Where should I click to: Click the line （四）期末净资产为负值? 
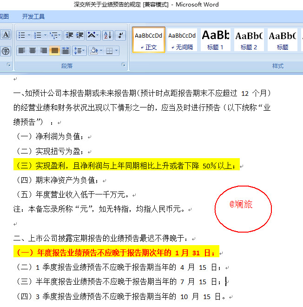57,180
